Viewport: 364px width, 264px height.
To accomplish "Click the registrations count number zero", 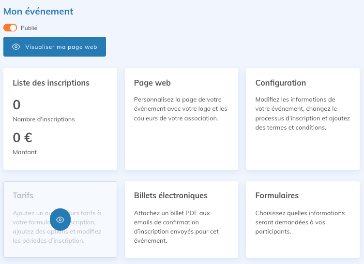I will coord(16,105).
